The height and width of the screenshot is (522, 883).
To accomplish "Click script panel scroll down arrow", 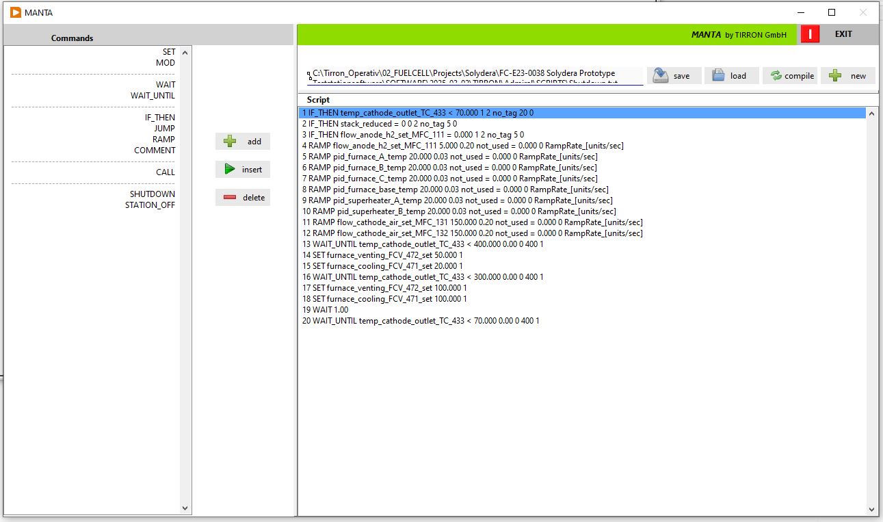I will point(871,509).
